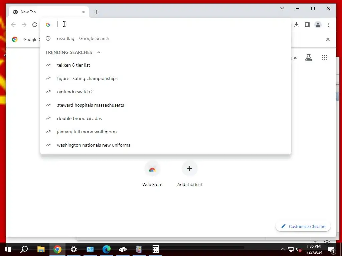Open the user profile avatar
342x256 pixels.
click(318, 25)
